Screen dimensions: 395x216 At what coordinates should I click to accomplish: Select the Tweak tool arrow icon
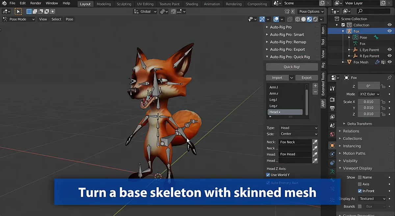18,12
